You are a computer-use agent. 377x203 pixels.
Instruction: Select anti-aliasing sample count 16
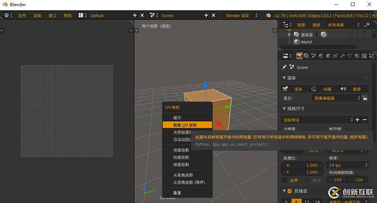pos(318,202)
